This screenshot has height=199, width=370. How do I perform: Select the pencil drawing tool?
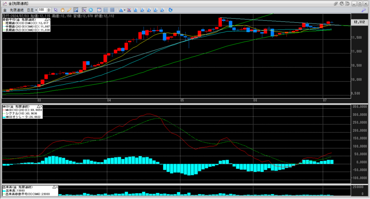coord(69,10)
